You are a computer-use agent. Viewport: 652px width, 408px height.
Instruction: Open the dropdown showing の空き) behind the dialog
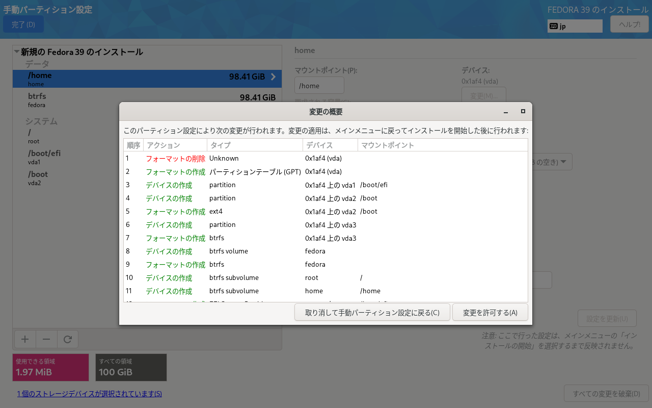pyautogui.click(x=552, y=162)
